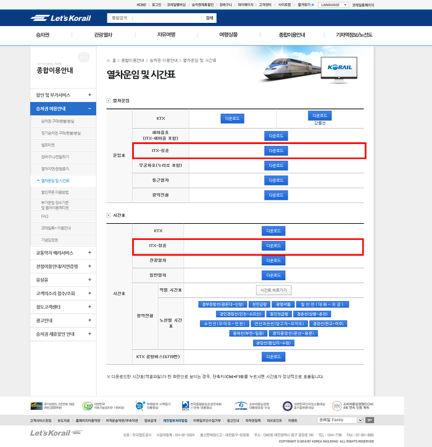
Task: Click the Let's Korail footer logo
Action: 56,433
